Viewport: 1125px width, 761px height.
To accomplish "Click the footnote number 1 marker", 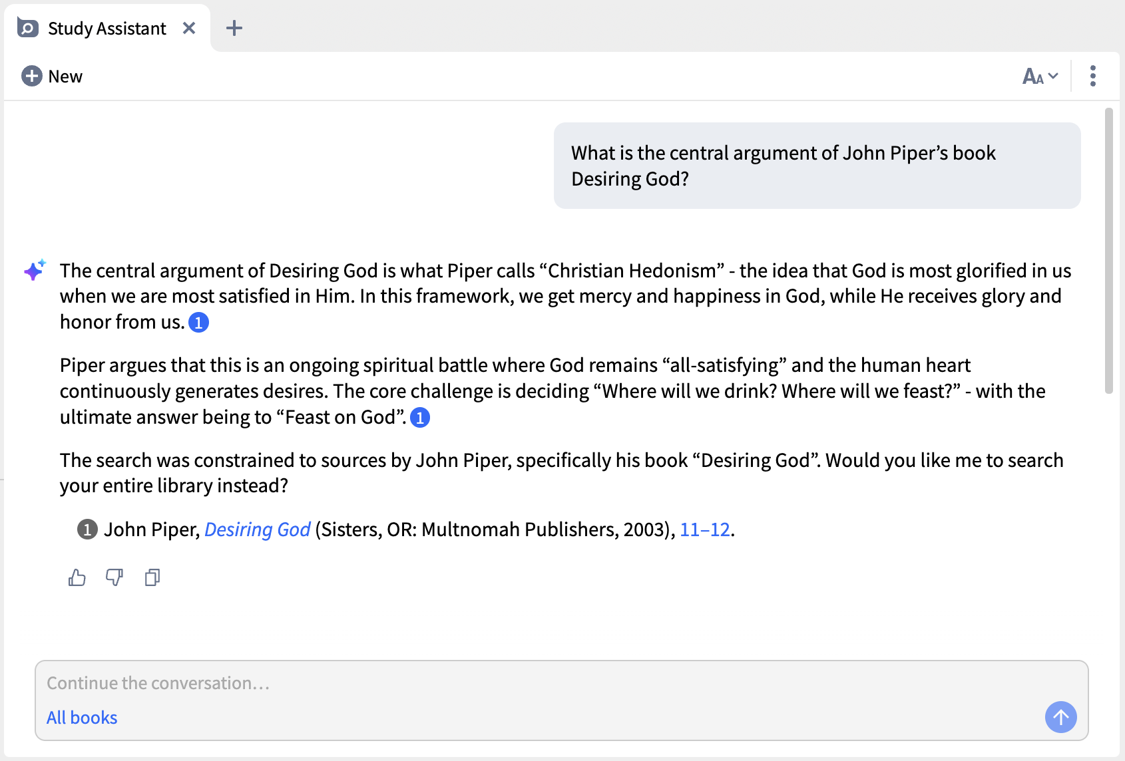I will [x=87, y=530].
